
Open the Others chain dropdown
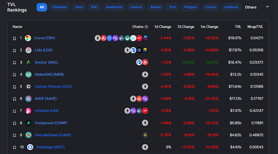pyautogui.click(x=257, y=7)
